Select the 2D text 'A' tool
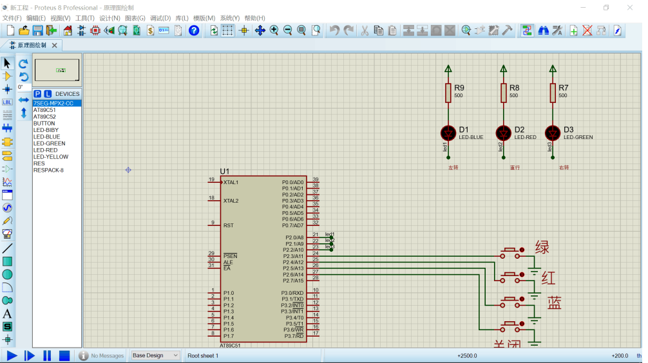The width and height of the screenshot is (648, 363). [x=7, y=313]
